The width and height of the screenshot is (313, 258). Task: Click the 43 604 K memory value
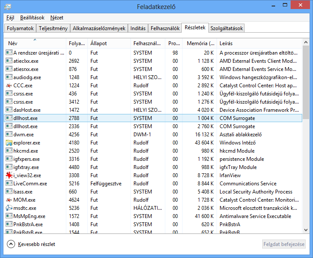point(204,143)
